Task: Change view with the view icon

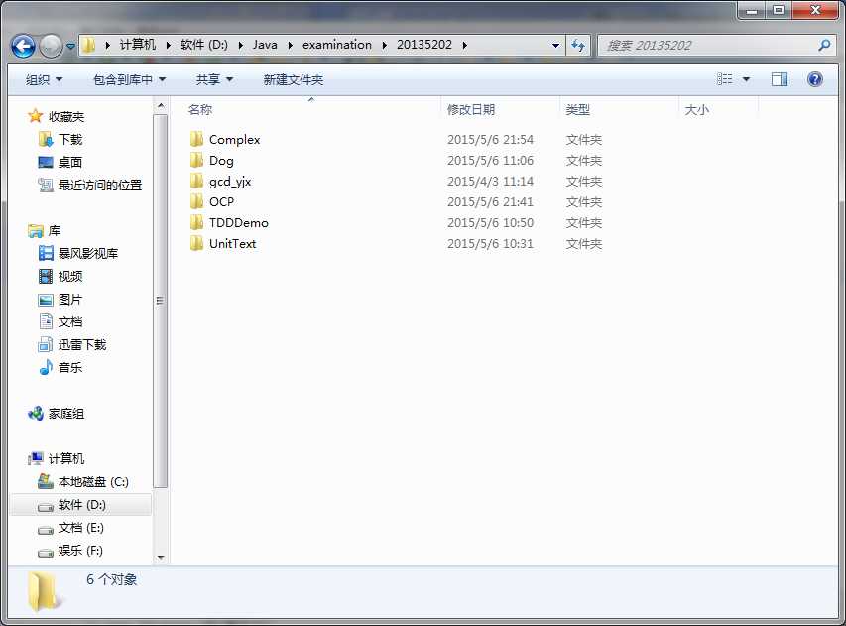Action: pyautogui.click(x=725, y=80)
